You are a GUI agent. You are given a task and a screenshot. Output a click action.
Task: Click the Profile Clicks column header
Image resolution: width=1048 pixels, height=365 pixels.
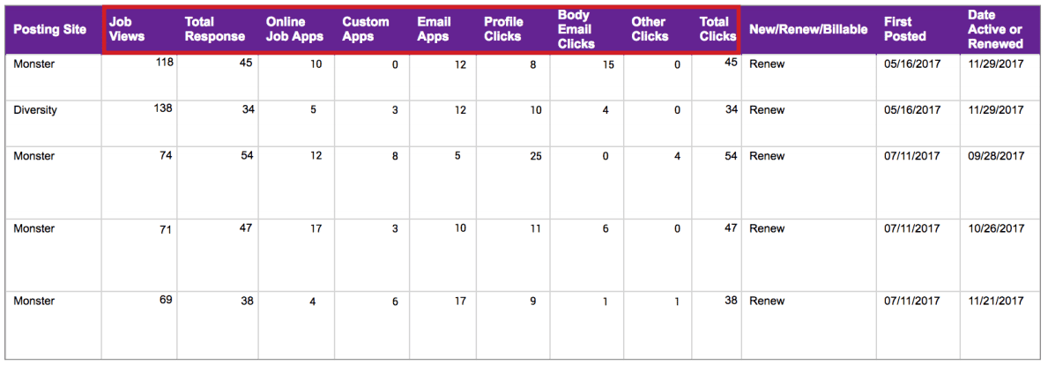[x=503, y=29]
